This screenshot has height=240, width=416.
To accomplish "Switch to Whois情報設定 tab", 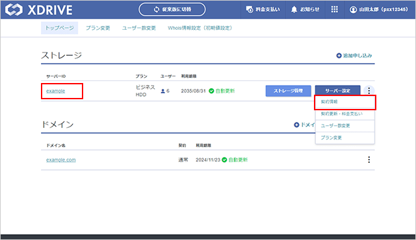I will tap(200, 28).
